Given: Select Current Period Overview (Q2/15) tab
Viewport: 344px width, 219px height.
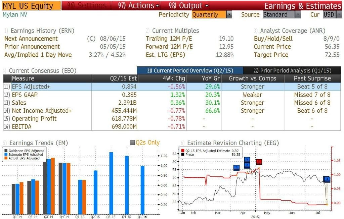Looking at the screenshot, I should click(190, 70).
